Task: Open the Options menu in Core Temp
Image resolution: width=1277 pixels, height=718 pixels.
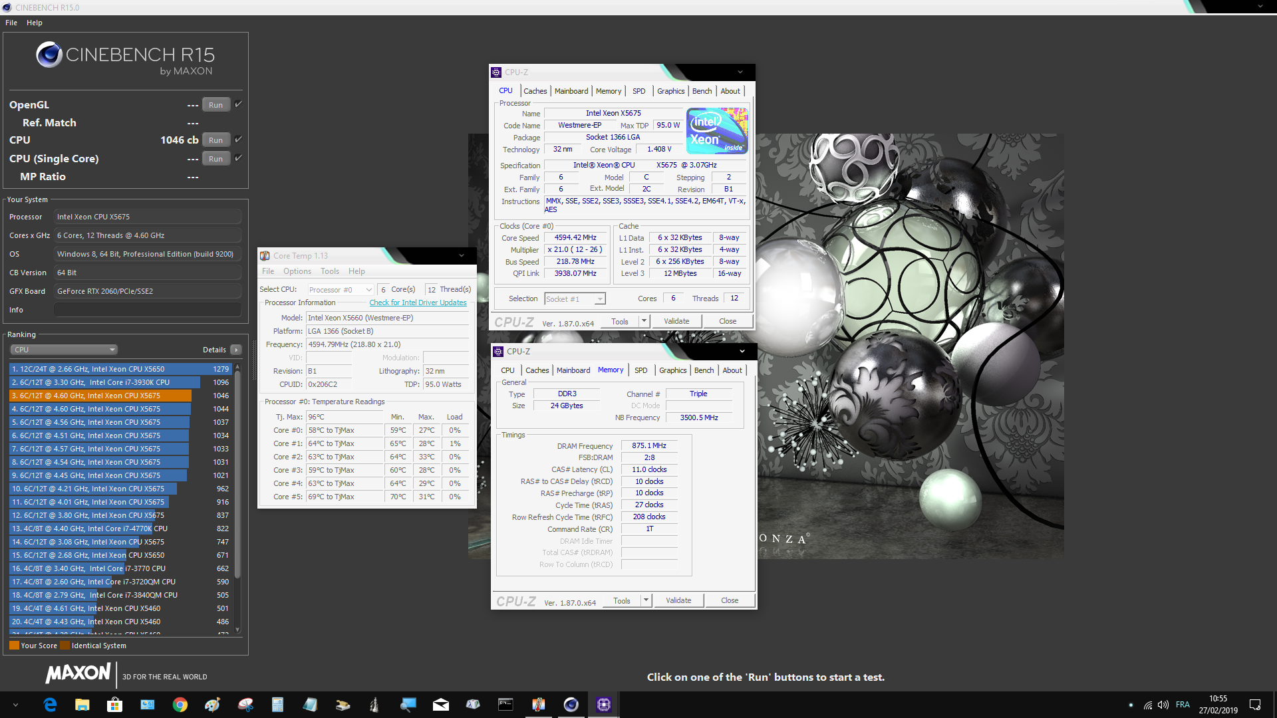Action: (297, 271)
